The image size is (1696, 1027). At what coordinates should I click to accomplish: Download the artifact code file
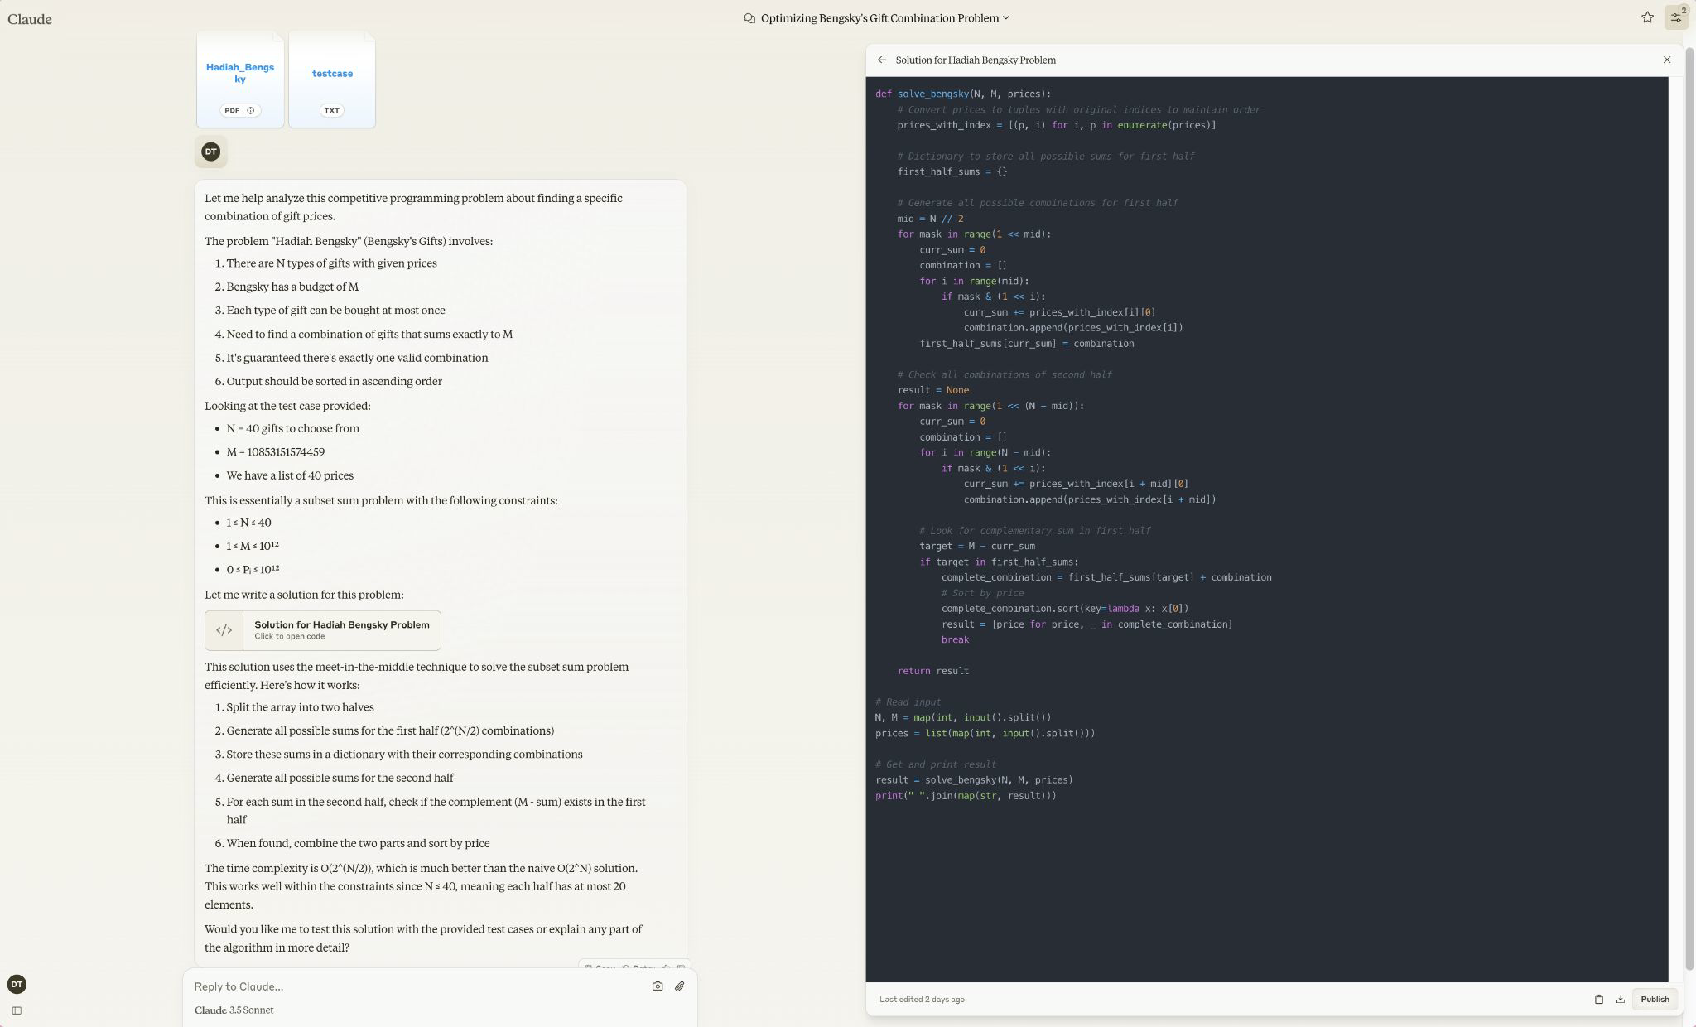click(x=1620, y=999)
